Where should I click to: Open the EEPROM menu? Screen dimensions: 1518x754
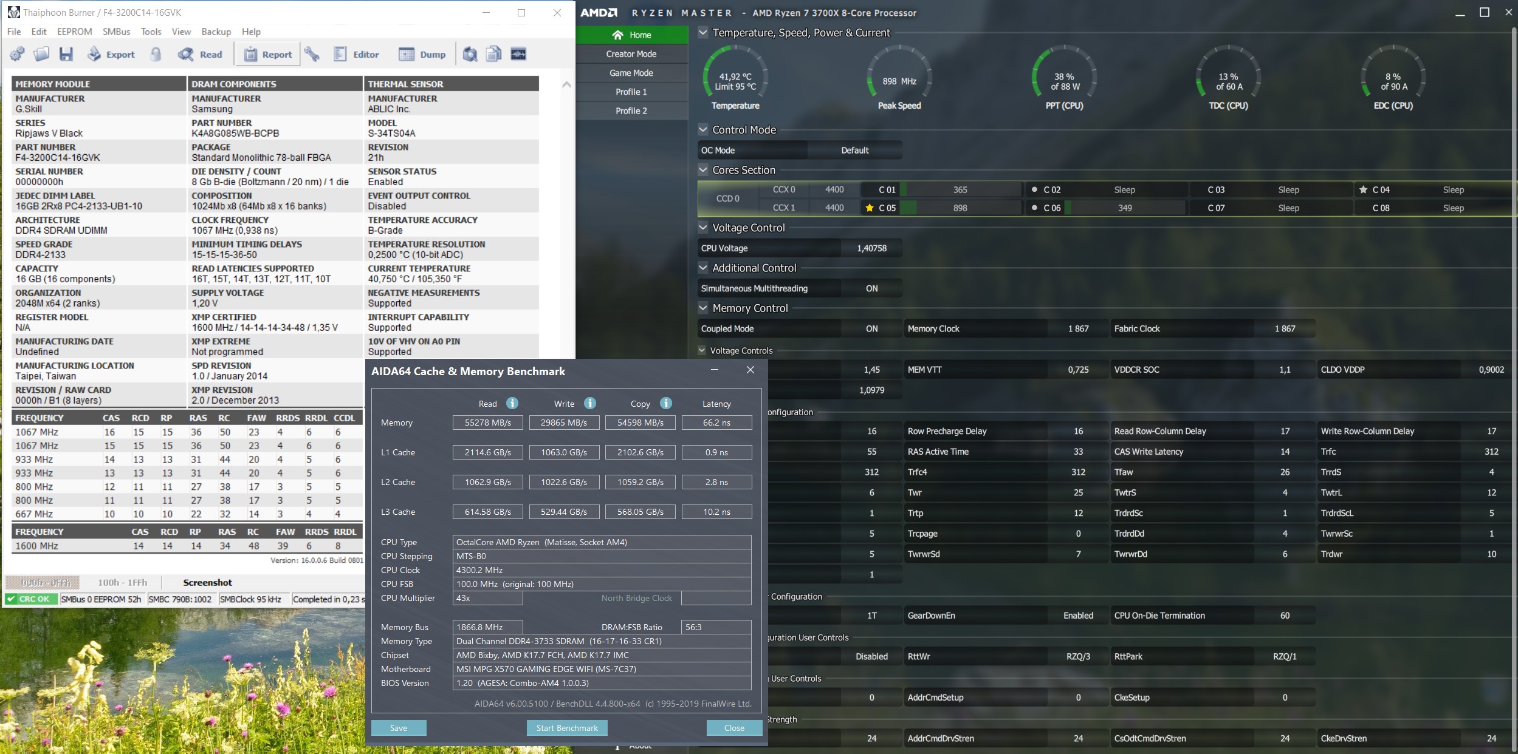74,32
